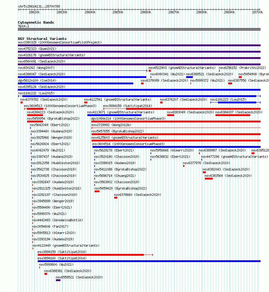Click the nsv5629278 (Ebert2021) label
The width and height of the screenshot is (269, 292).
114,150
